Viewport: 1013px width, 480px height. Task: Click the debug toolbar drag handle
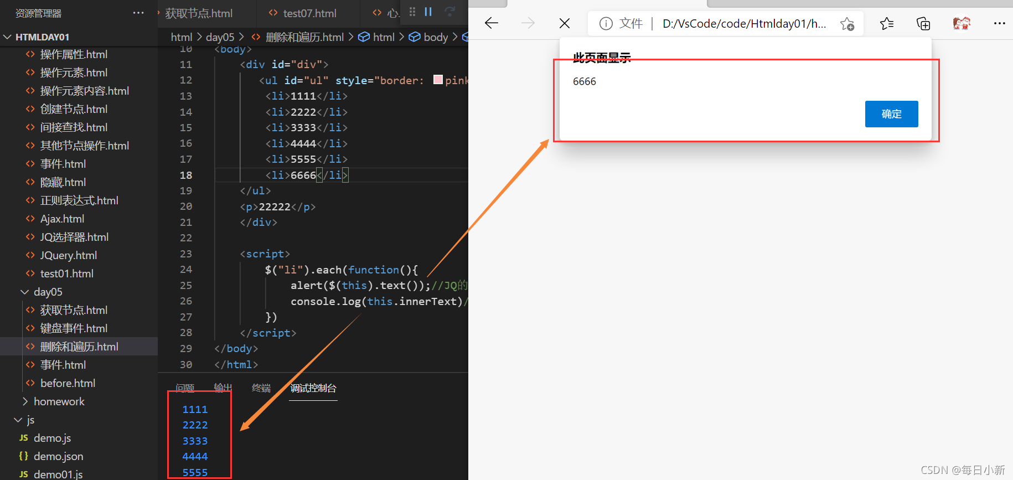coord(412,12)
